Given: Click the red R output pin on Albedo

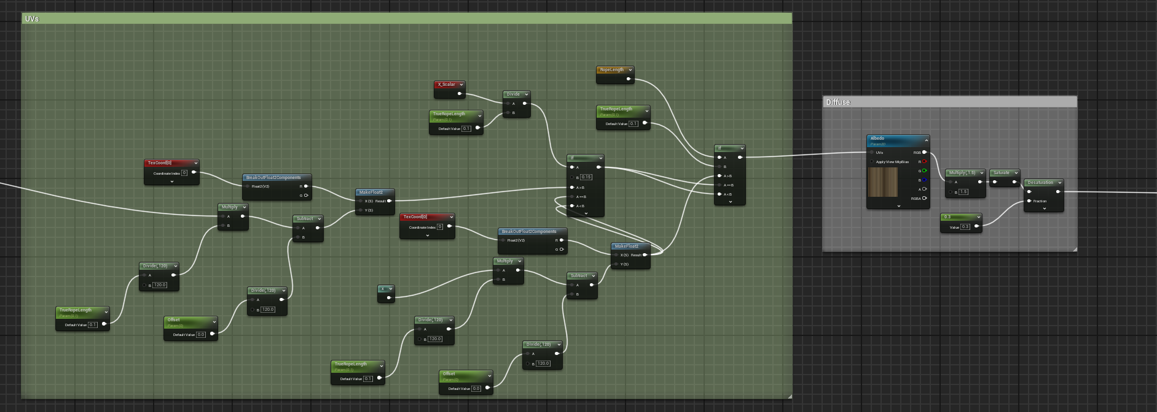Looking at the screenshot, I should click(x=924, y=162).
